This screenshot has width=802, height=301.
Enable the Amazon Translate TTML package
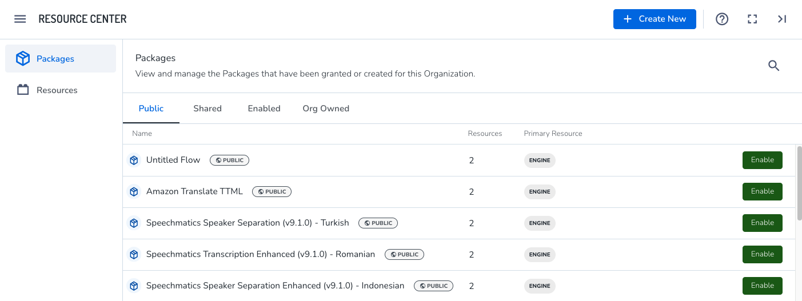pyautogui.click(x=762, y=191)
